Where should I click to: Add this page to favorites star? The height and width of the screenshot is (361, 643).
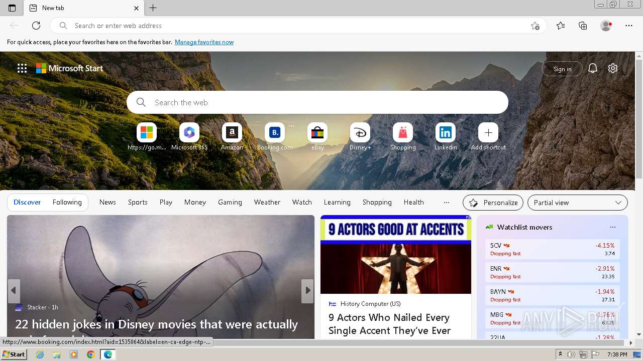point(535,26)
